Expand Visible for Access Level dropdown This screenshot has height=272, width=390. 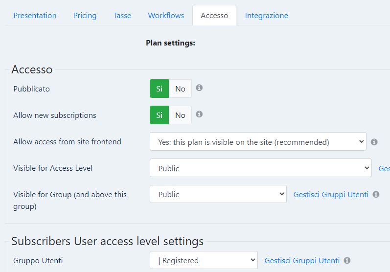[261, 168]
